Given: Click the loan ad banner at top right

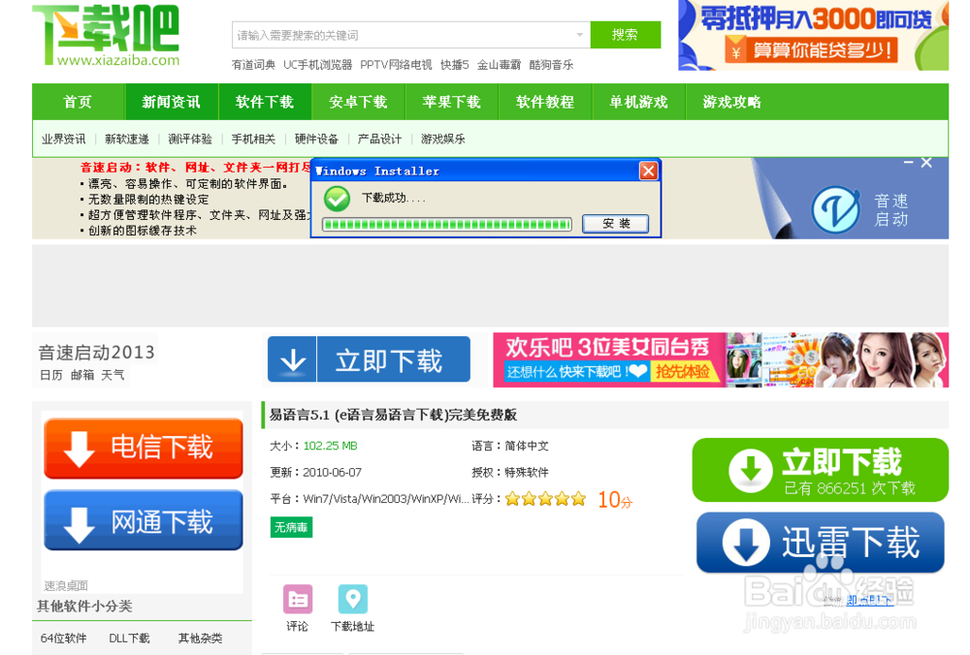Looking at the screenshot, I should (x=813, y=35).
